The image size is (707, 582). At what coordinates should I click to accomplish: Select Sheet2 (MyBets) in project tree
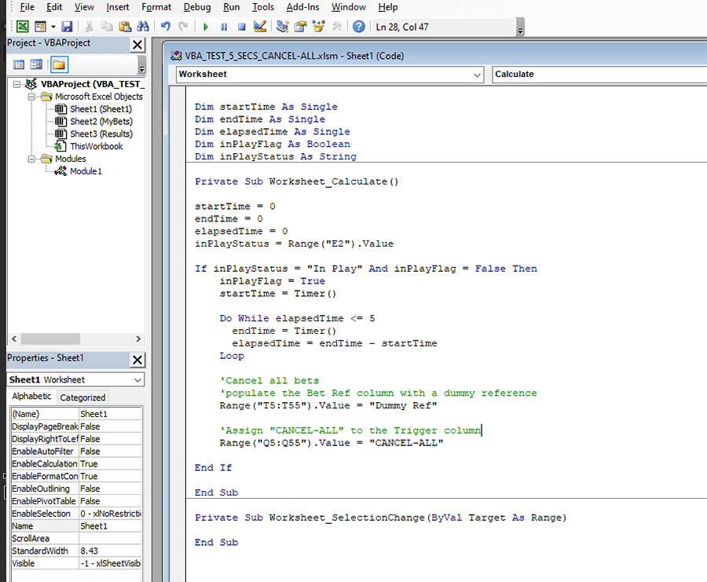(101, 122)
